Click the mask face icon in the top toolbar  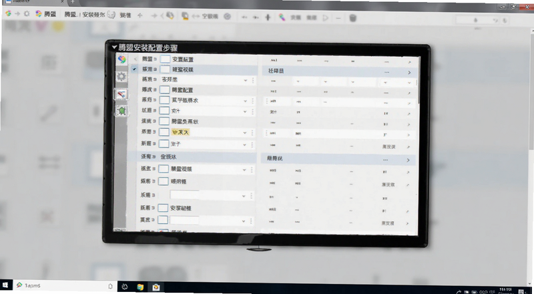click(x=111, y=15)
